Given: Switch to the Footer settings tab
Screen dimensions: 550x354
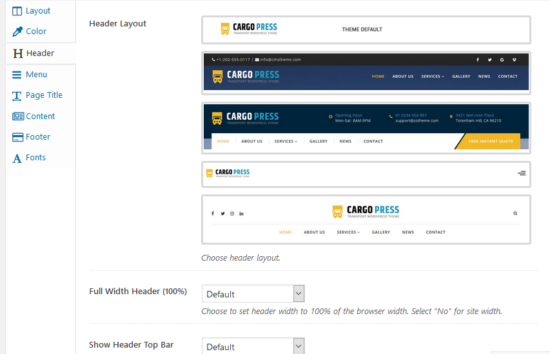Looking at the screenshot, I should 38,137.
